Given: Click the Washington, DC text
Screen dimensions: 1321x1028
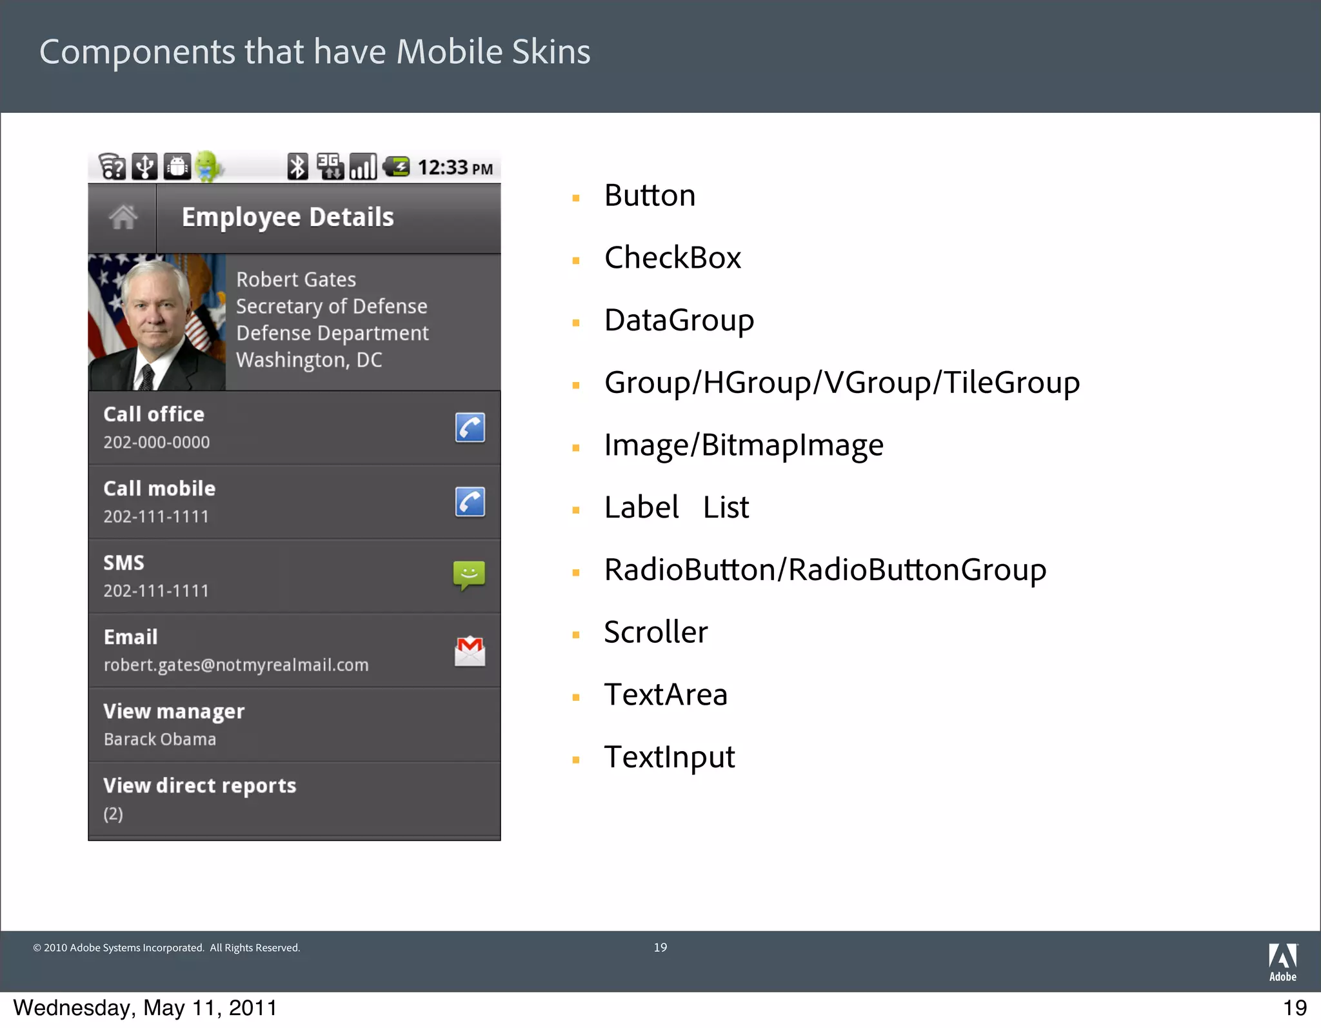Looking at the screenshot, I should pos(309,360).
